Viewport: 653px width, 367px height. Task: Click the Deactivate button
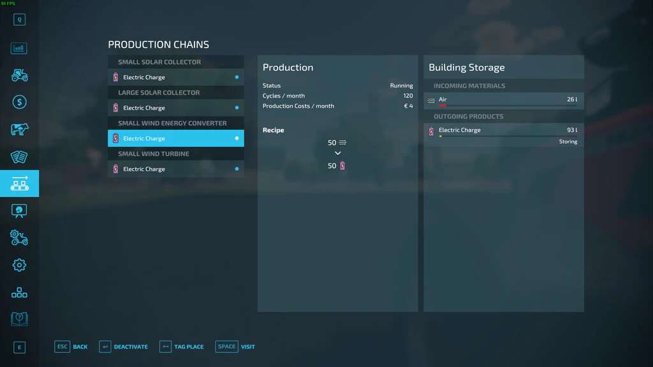pos(124,347)
